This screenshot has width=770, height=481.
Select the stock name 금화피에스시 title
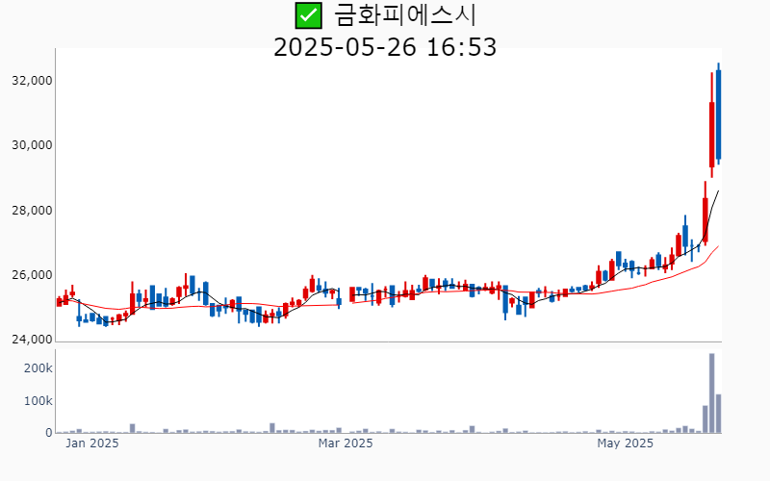click(405, 15)
